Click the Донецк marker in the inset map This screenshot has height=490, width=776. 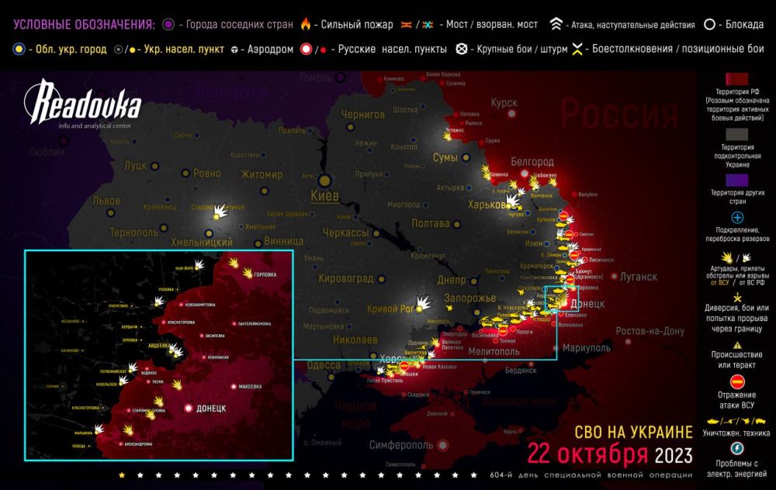pyautogui.click(x=189, y=407)
